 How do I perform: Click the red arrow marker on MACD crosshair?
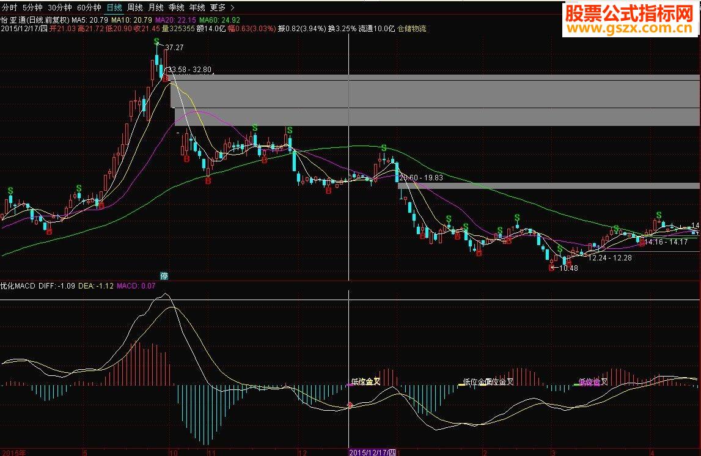[350, 405]
